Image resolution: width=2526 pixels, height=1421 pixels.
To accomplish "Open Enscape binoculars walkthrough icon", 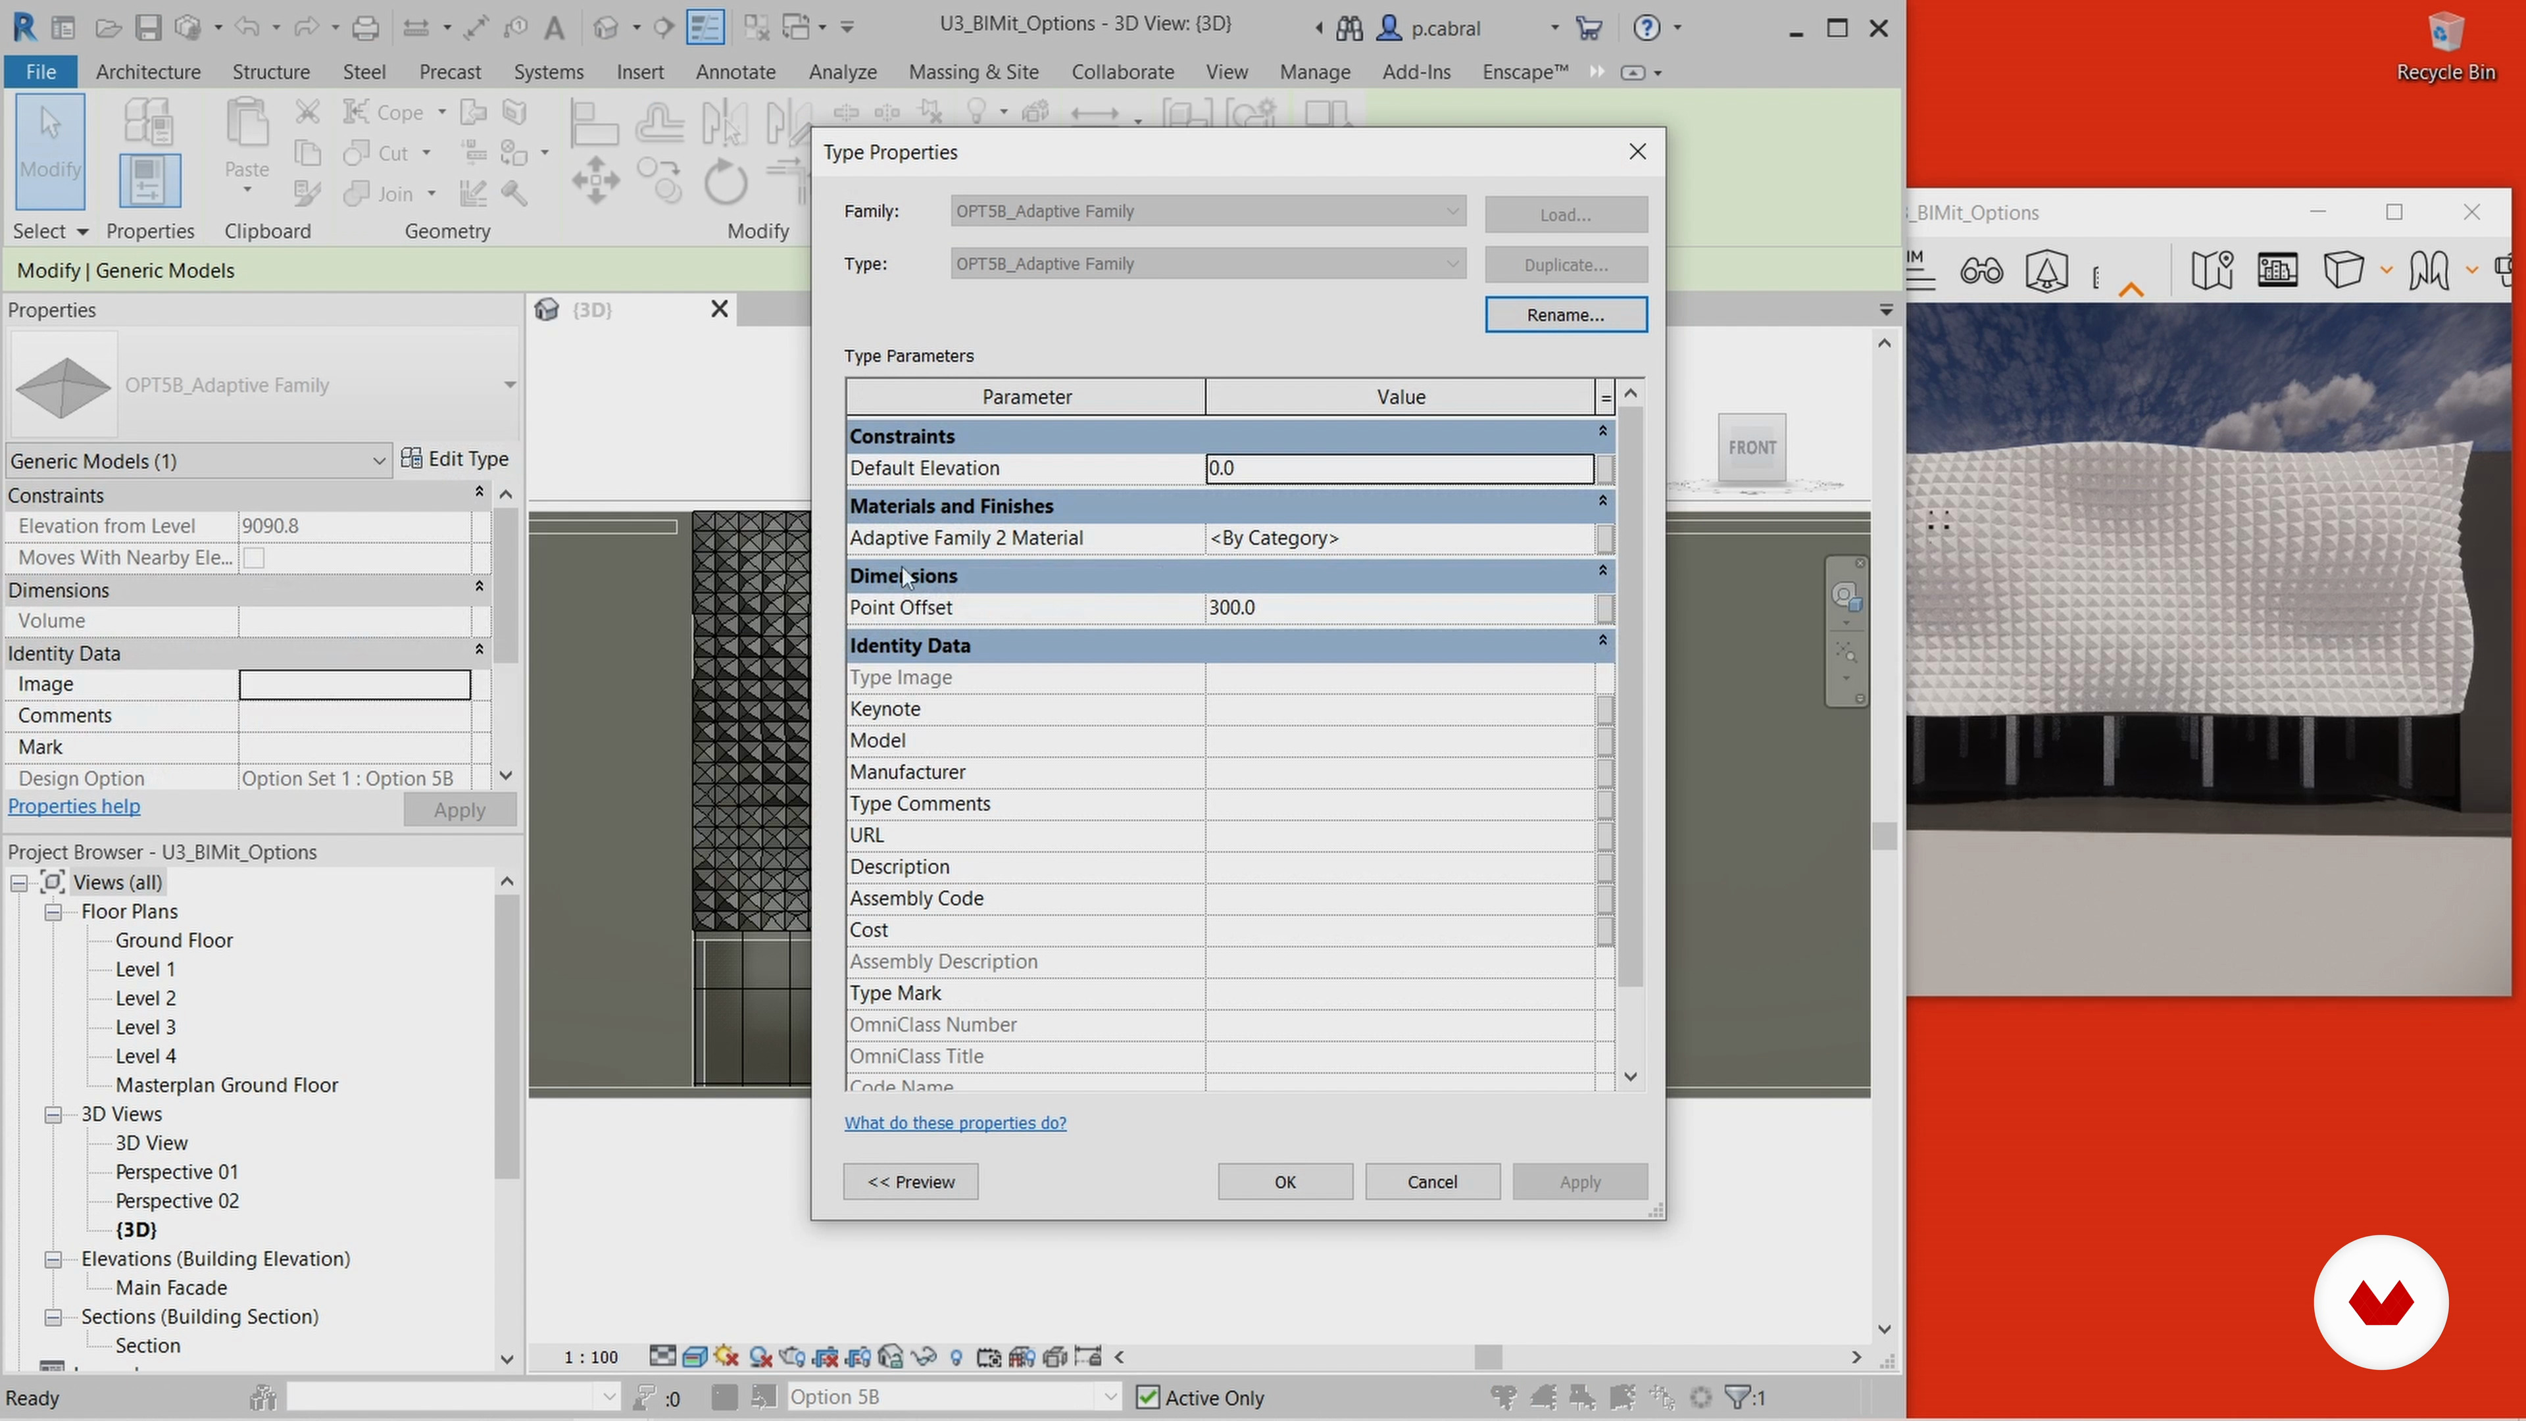I will 1981,270.
